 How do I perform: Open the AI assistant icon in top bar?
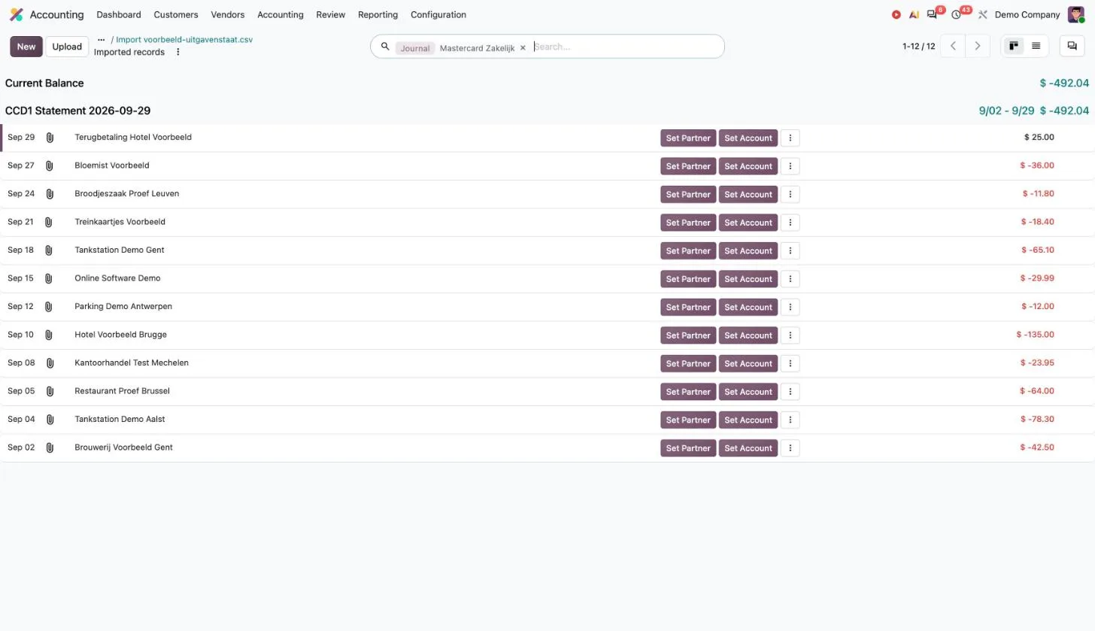click(915, 14)
